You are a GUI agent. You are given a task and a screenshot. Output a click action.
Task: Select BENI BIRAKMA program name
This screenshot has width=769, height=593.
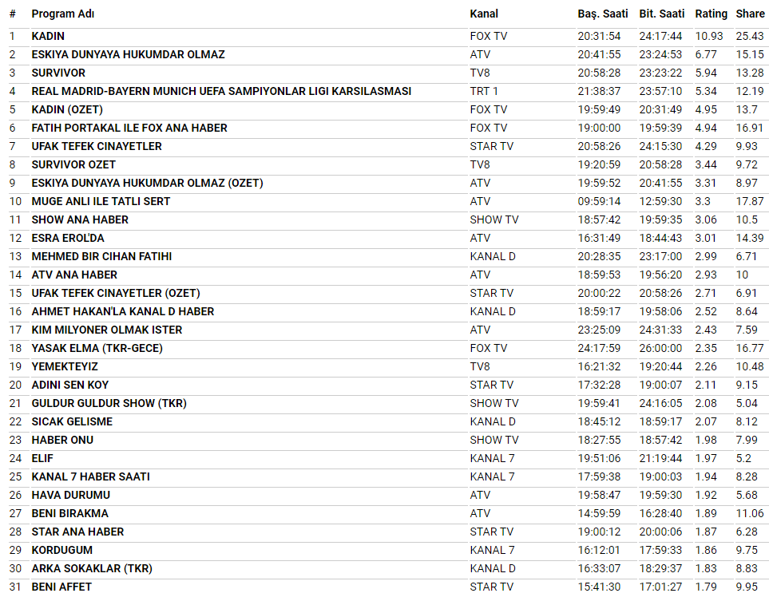pos(70,514)
